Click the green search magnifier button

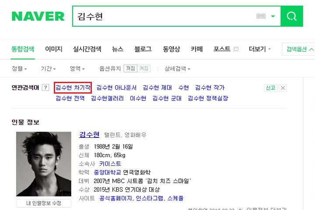(292, 16)
